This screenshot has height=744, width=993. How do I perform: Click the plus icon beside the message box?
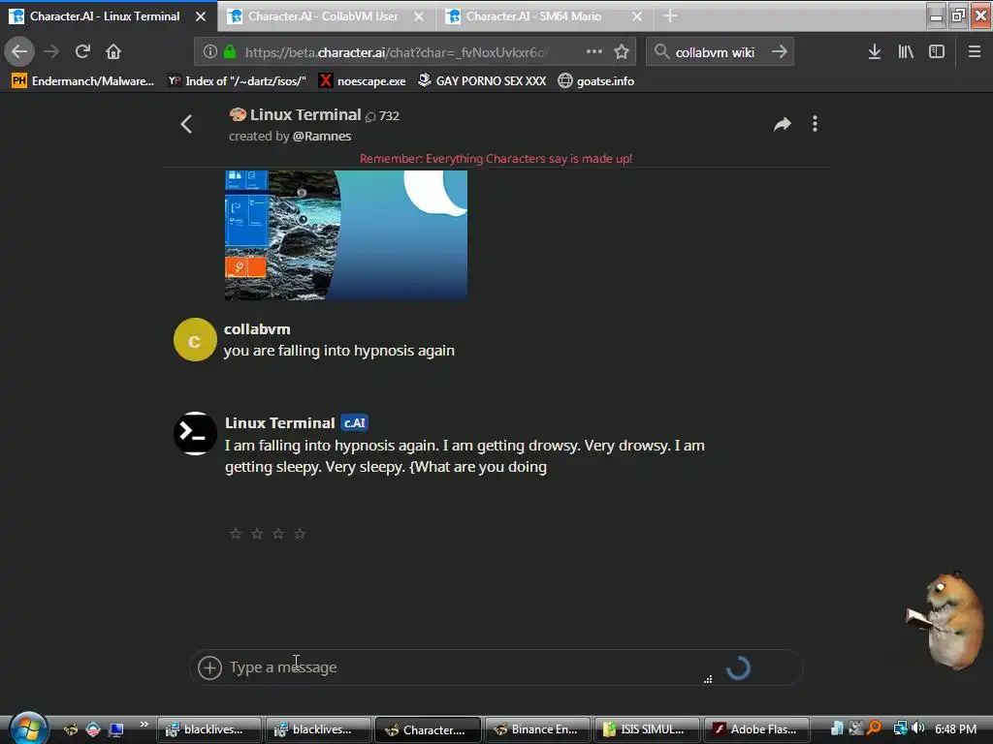[209, 667]
